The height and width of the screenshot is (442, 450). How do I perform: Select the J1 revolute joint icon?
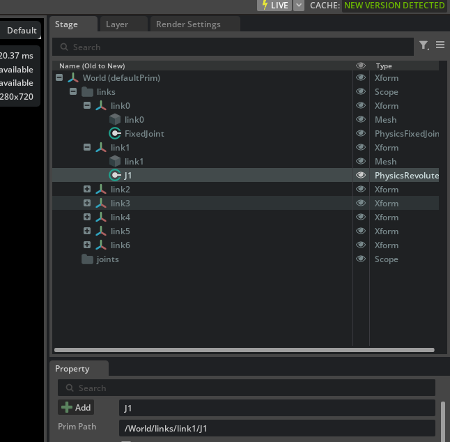pyautogui.click(x=115, y=176)
